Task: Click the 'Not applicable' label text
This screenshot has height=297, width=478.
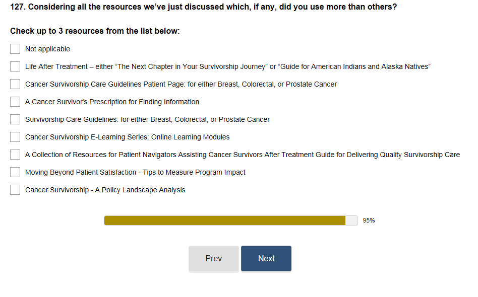Action: (x=47, y=49)
